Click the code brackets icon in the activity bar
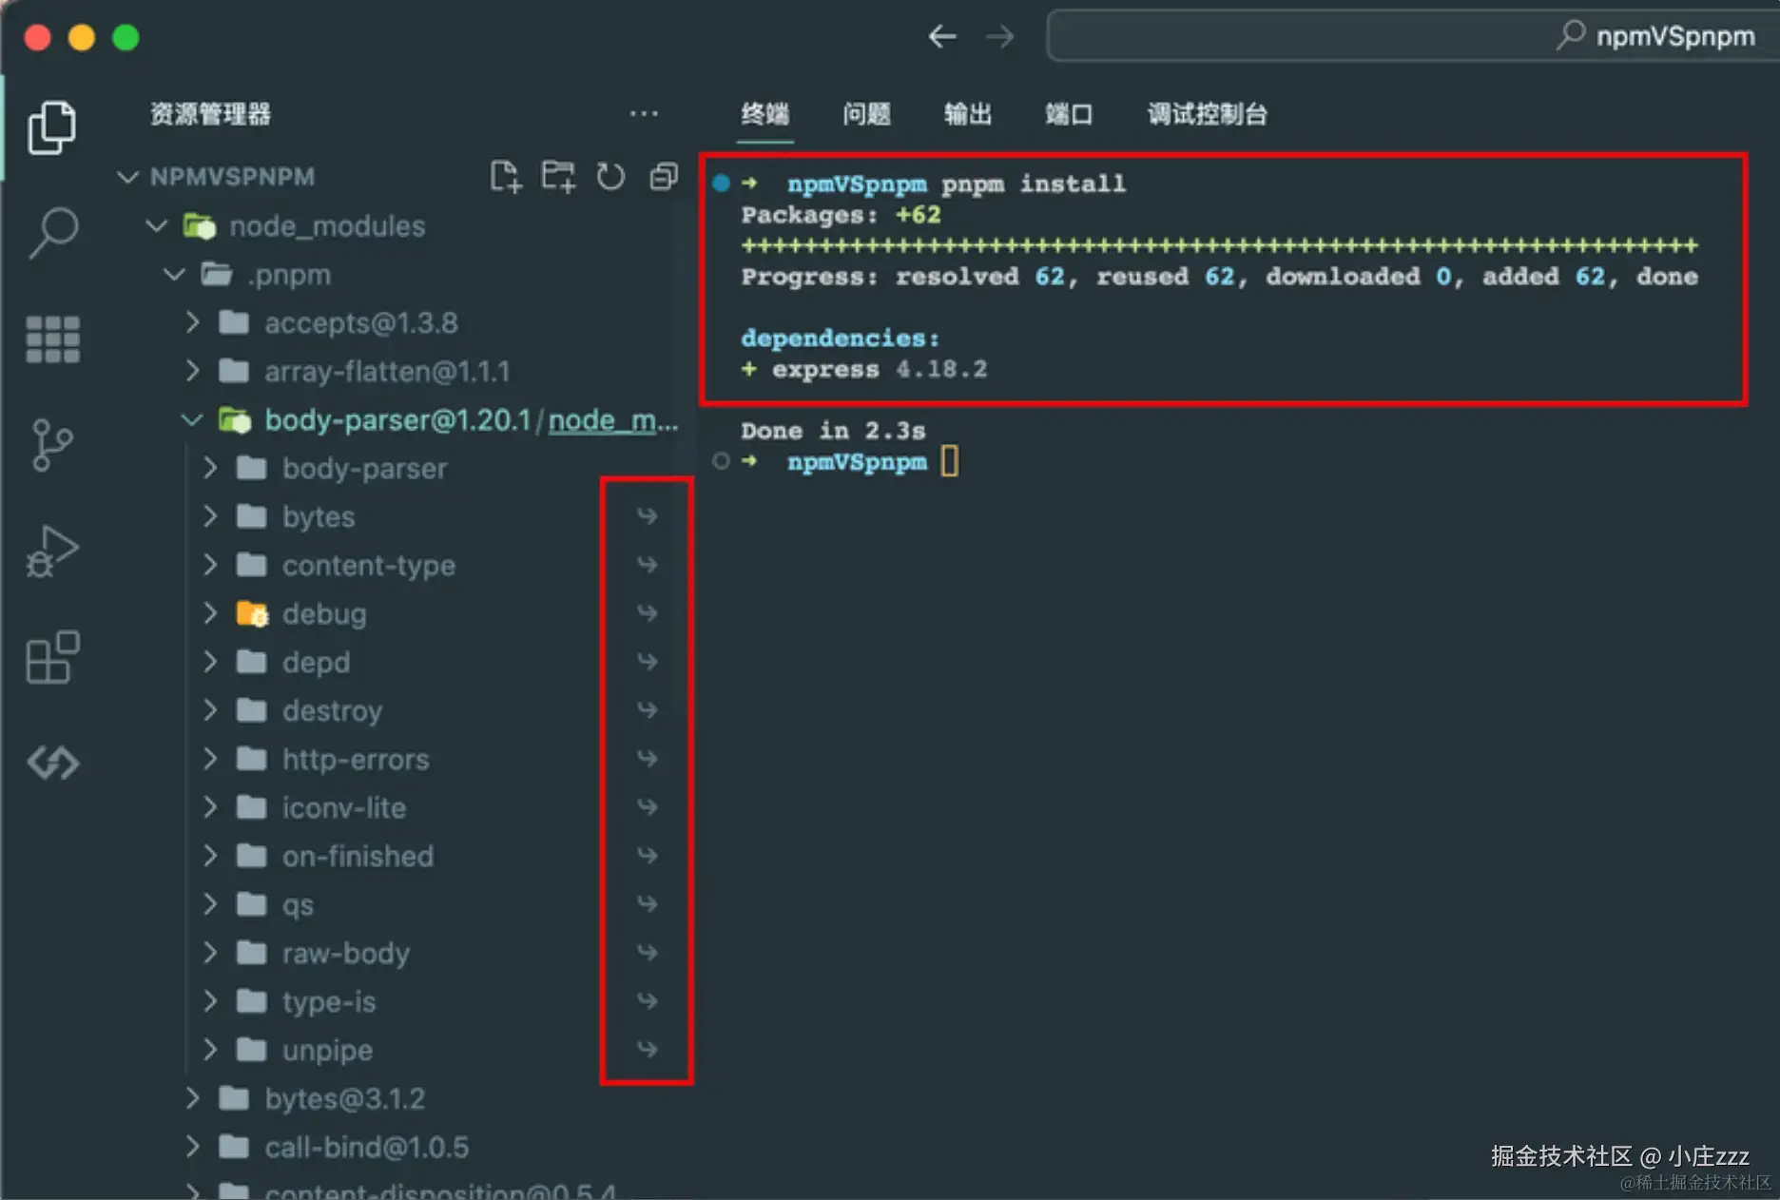 click(x=52, y=763)
